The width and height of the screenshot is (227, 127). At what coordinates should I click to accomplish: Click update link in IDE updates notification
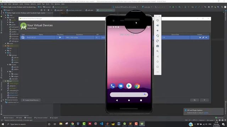click(x=206, y=113)
